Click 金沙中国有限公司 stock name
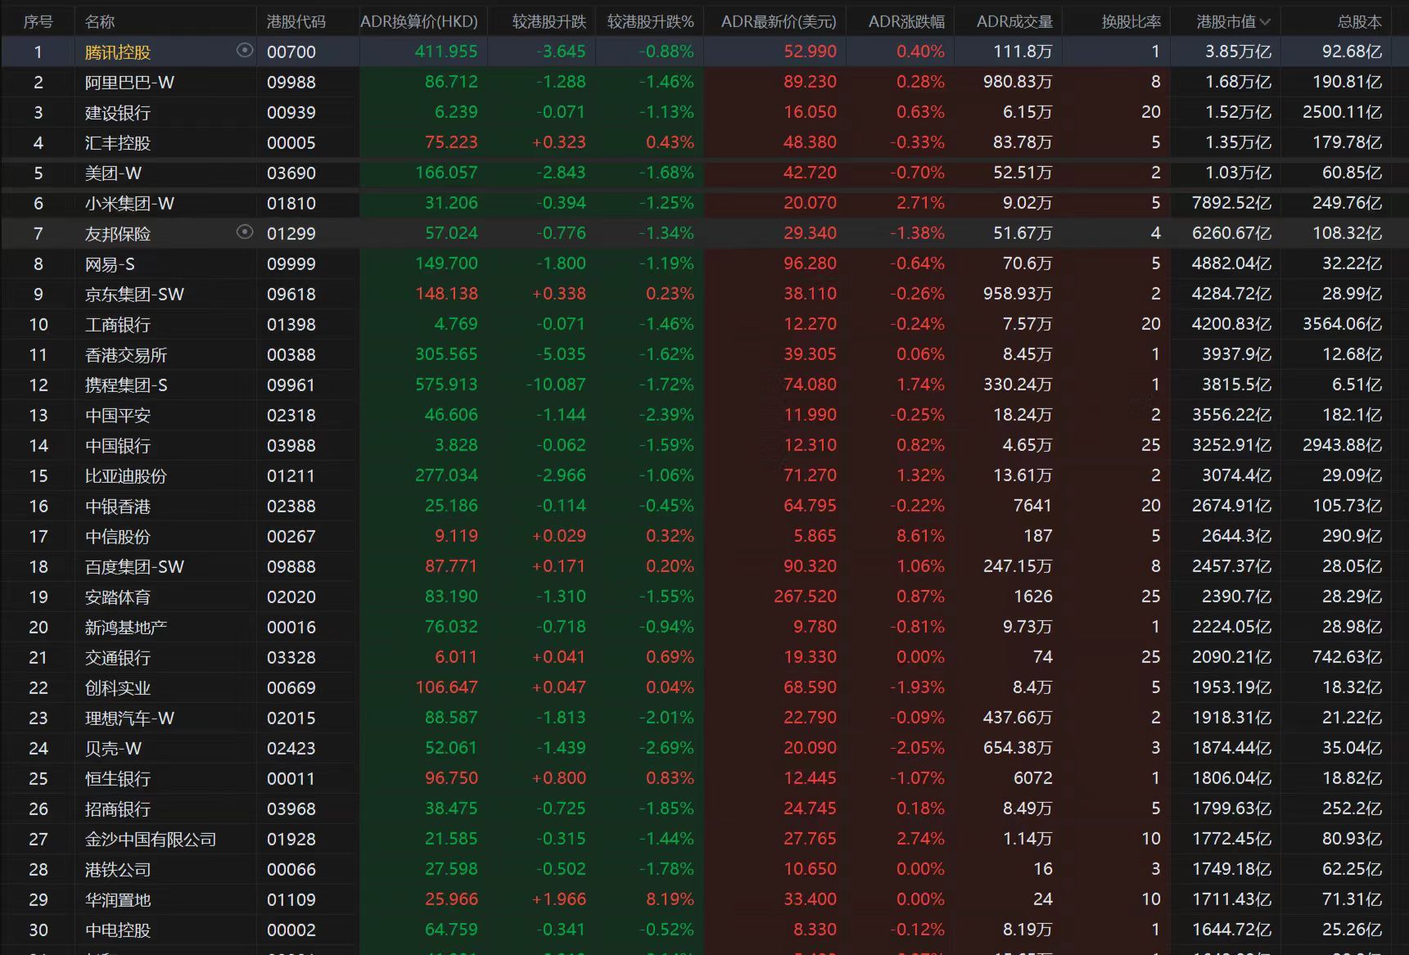The image size is (1409, 955). click(151, 840)
